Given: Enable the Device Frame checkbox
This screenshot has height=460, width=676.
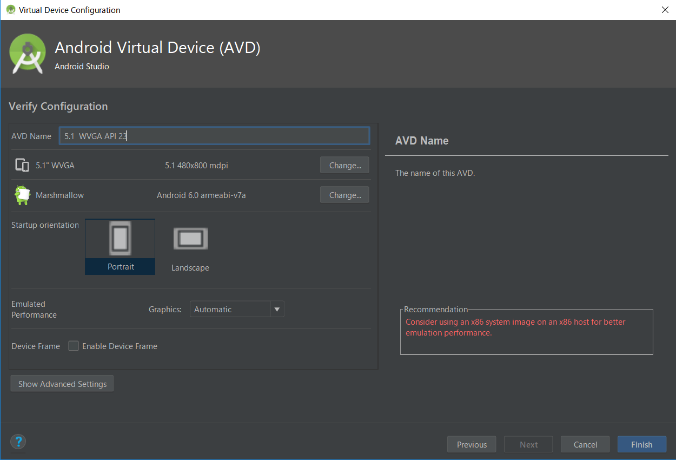Looking at the screenshot, I should pos(74,346).
